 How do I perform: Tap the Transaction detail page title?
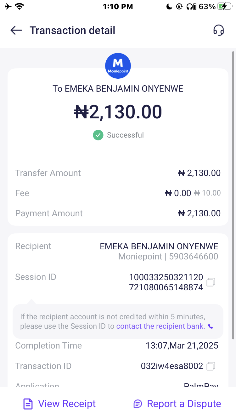pos(72,30)
